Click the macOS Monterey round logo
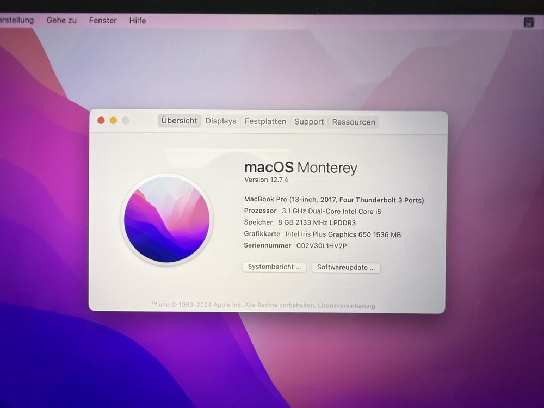This screenshot has height=408, width=544. 167,220
